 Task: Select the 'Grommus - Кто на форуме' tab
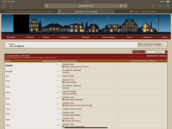(86, 11)
